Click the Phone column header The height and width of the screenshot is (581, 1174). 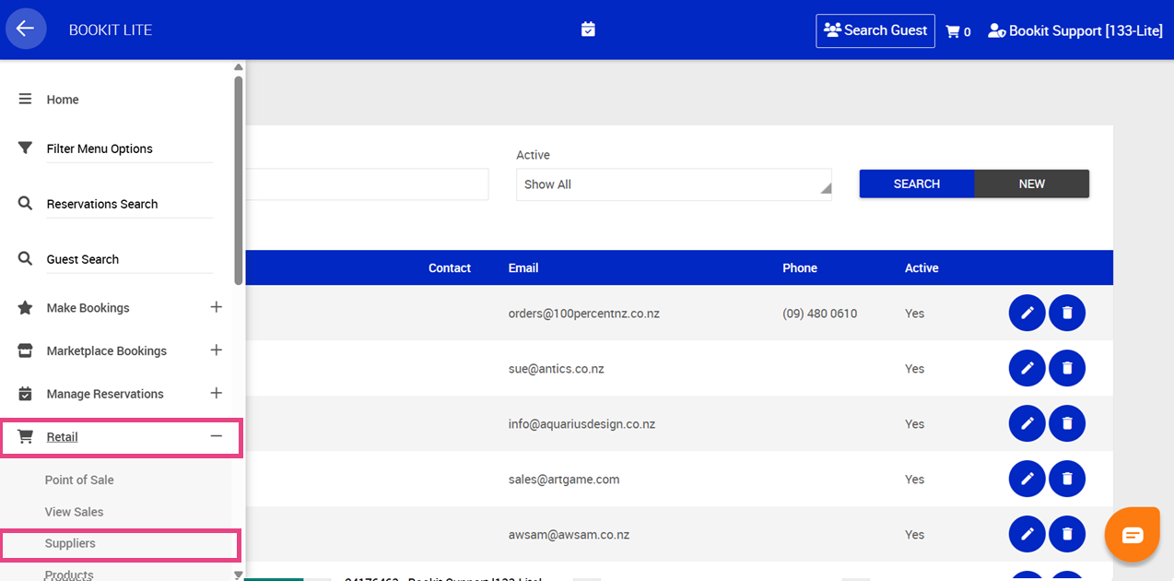tap(800, 268)
